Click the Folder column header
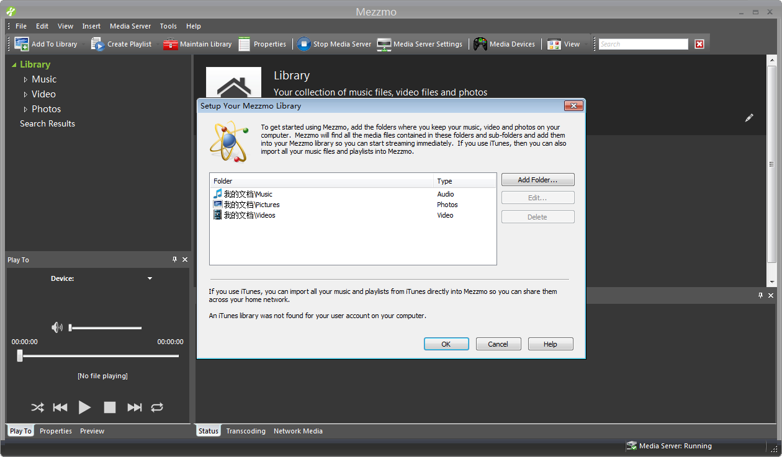Viewport: 782px width, 457px height. [321, 181]
